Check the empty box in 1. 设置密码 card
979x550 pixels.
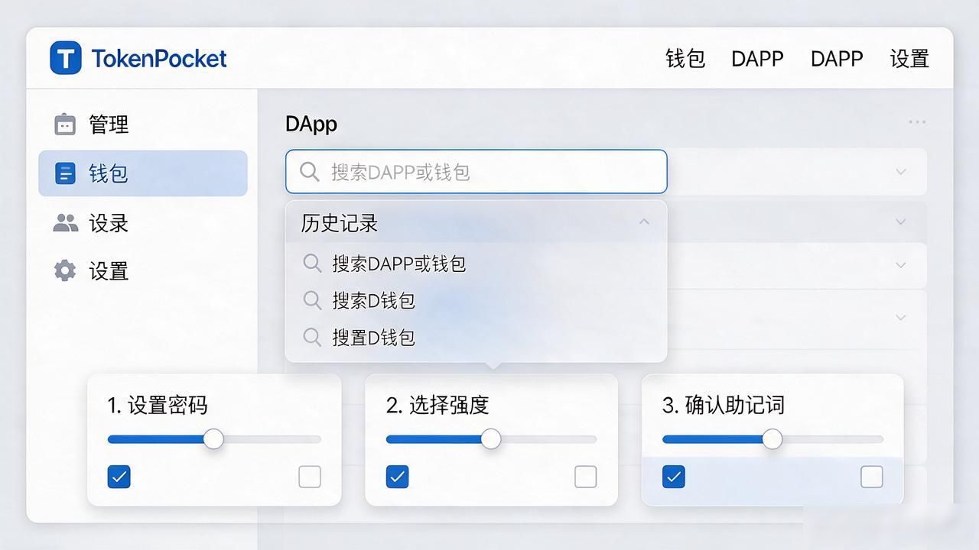[310, 477]
